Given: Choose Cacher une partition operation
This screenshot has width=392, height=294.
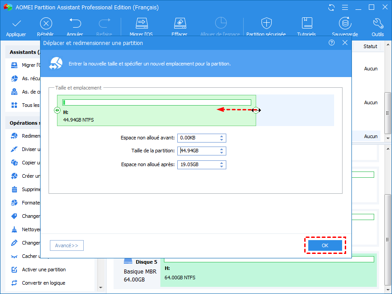Looking at the screenshot, I should 25,256.
